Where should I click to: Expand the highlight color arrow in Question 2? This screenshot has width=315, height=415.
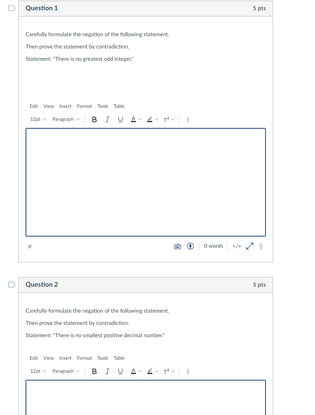(x=156, y=371)
